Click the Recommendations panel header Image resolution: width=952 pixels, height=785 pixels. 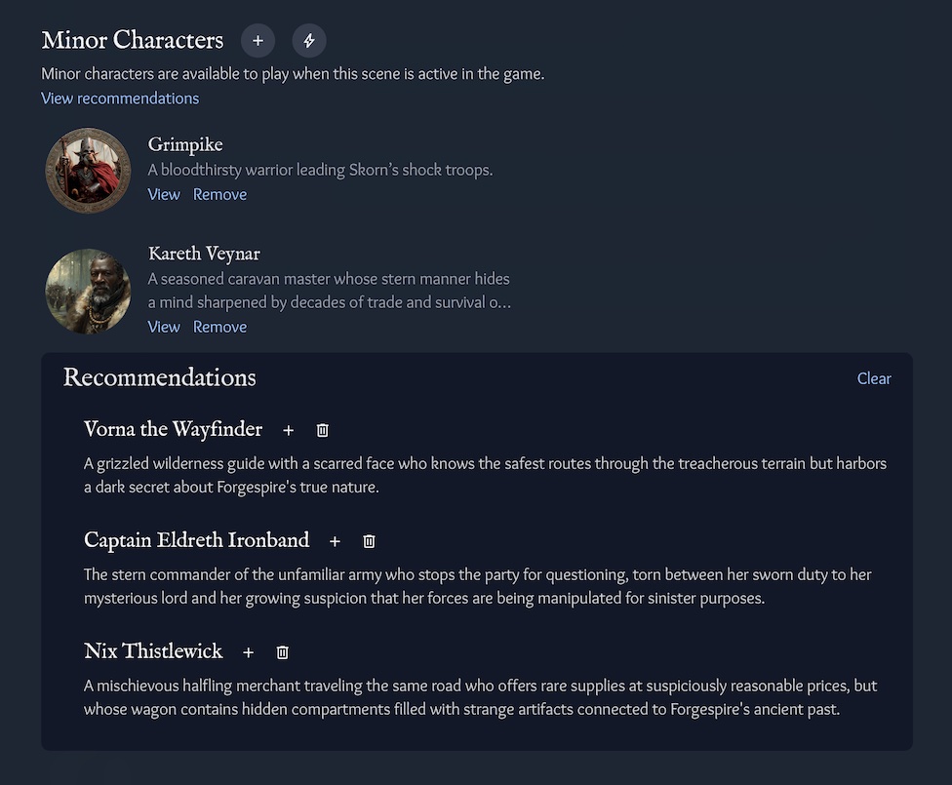tap(159, 377)
